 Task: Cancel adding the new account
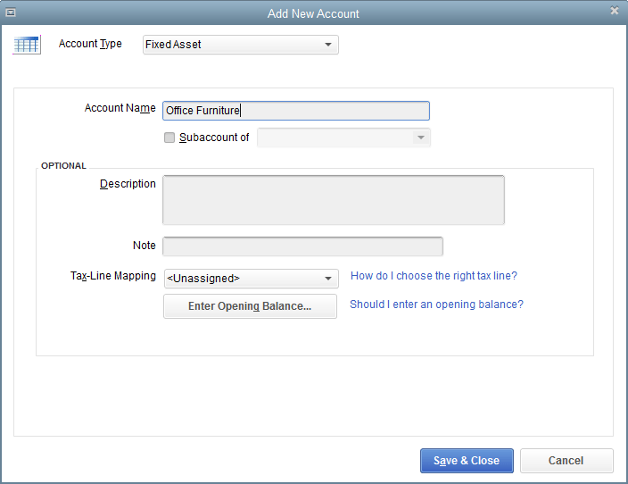(x=566, y=461)
